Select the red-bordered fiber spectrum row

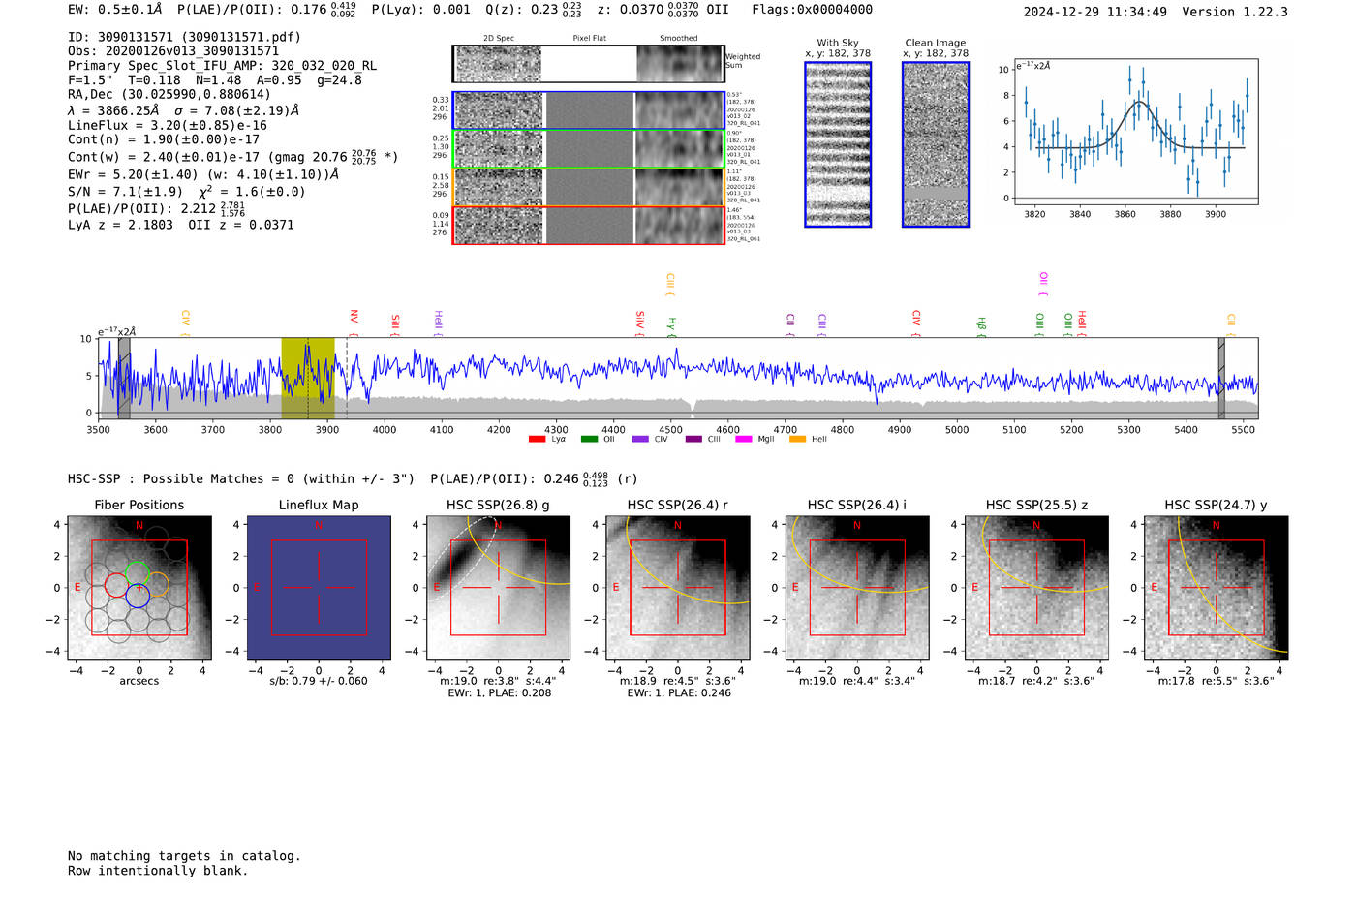click(x=588, y=225)
